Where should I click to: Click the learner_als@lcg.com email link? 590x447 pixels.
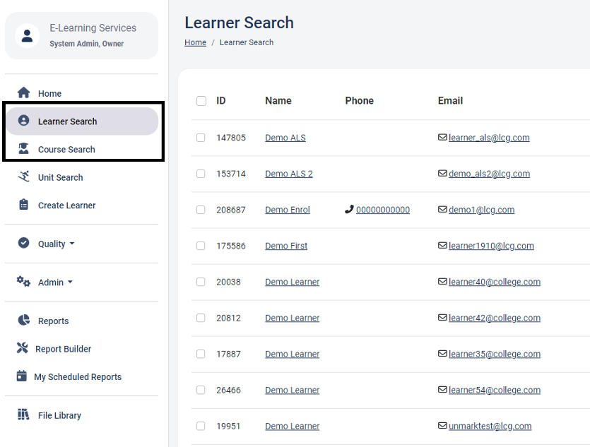coord(488,138)
